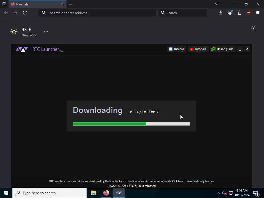Open a new Firefox tab

[71, 4]
